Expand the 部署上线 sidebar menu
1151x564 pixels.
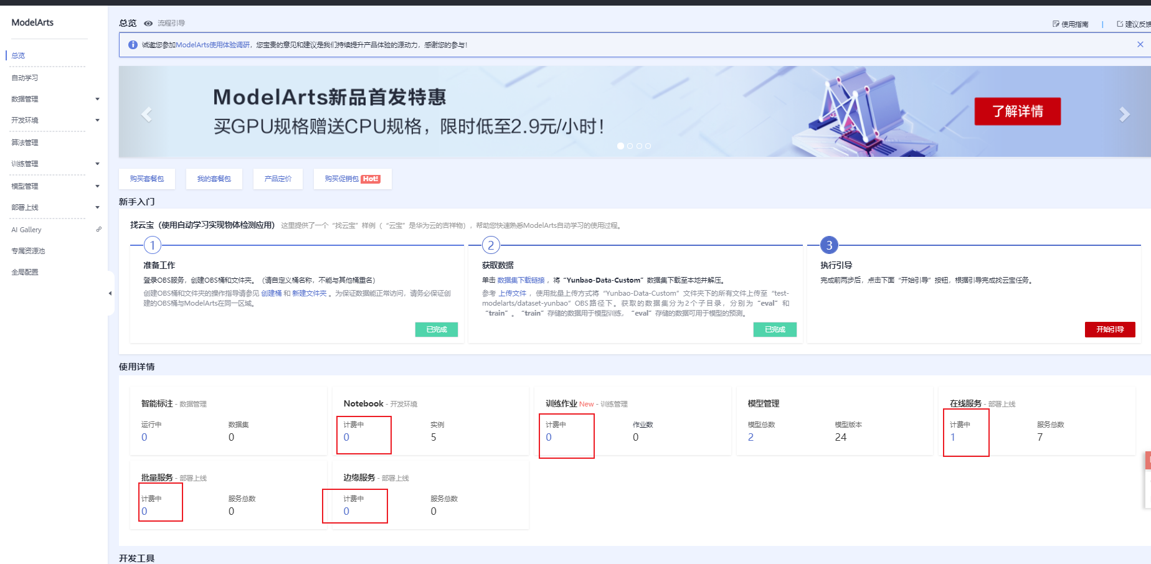point(97,207)
